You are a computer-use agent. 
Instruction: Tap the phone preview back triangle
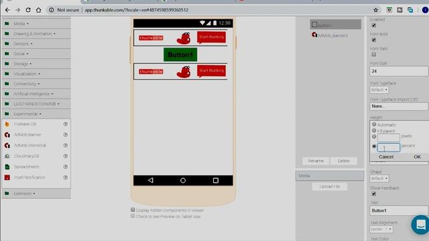[150, 180]
